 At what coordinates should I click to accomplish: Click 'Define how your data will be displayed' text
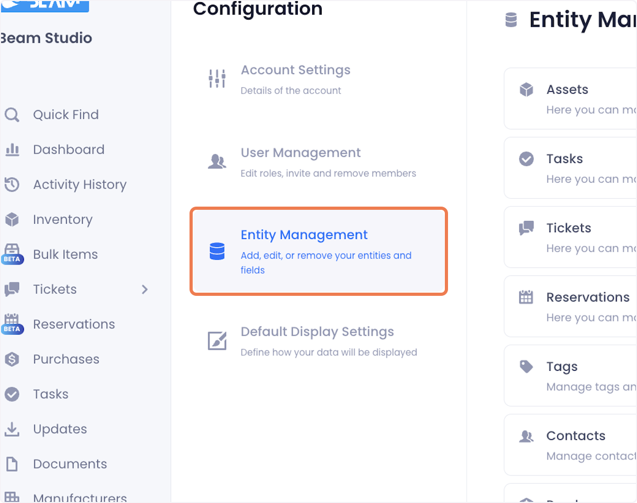click(x=329, y=352)
